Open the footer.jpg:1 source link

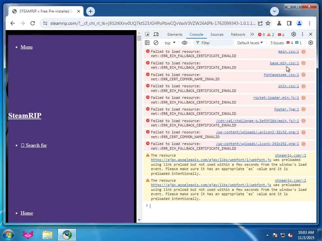286,109
